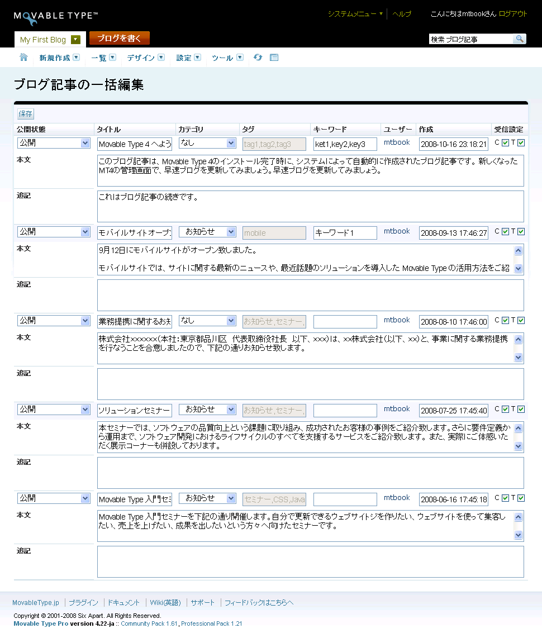Open category dropdown for モバイルサイトオープン entry
Image resolution: width=542 pixels, height=638 pixels.
click(207, 231)
